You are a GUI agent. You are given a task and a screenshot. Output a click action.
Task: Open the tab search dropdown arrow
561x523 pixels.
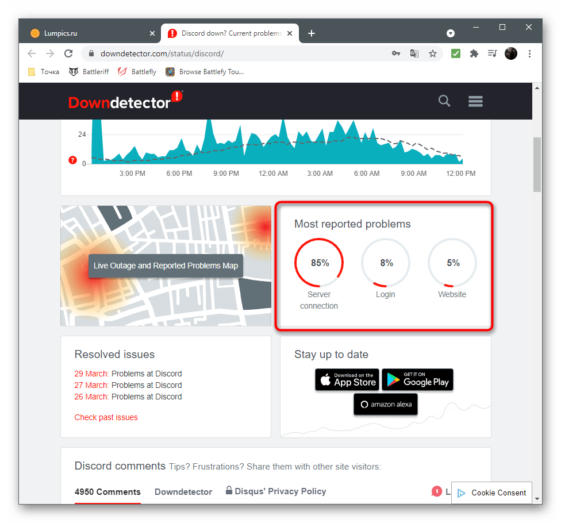[451, 33]
